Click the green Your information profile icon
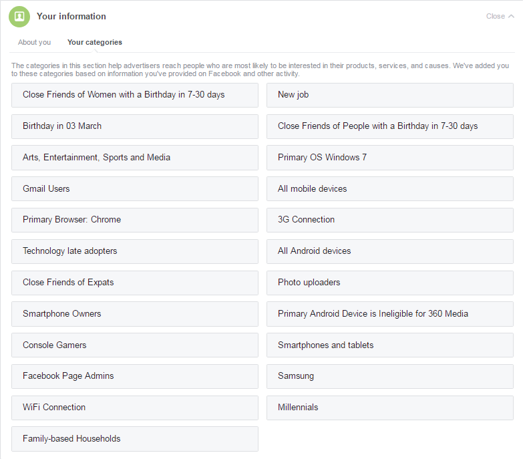The width and height of the screenshot is (523, 459). (x=19, y=16)
